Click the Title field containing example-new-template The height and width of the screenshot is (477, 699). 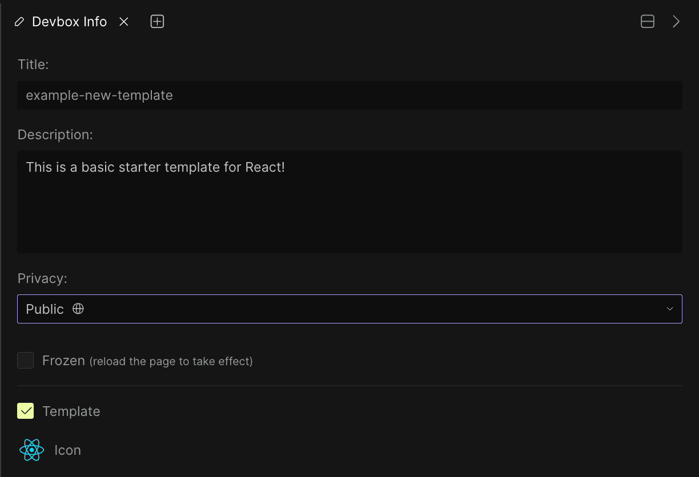[349, 95]
